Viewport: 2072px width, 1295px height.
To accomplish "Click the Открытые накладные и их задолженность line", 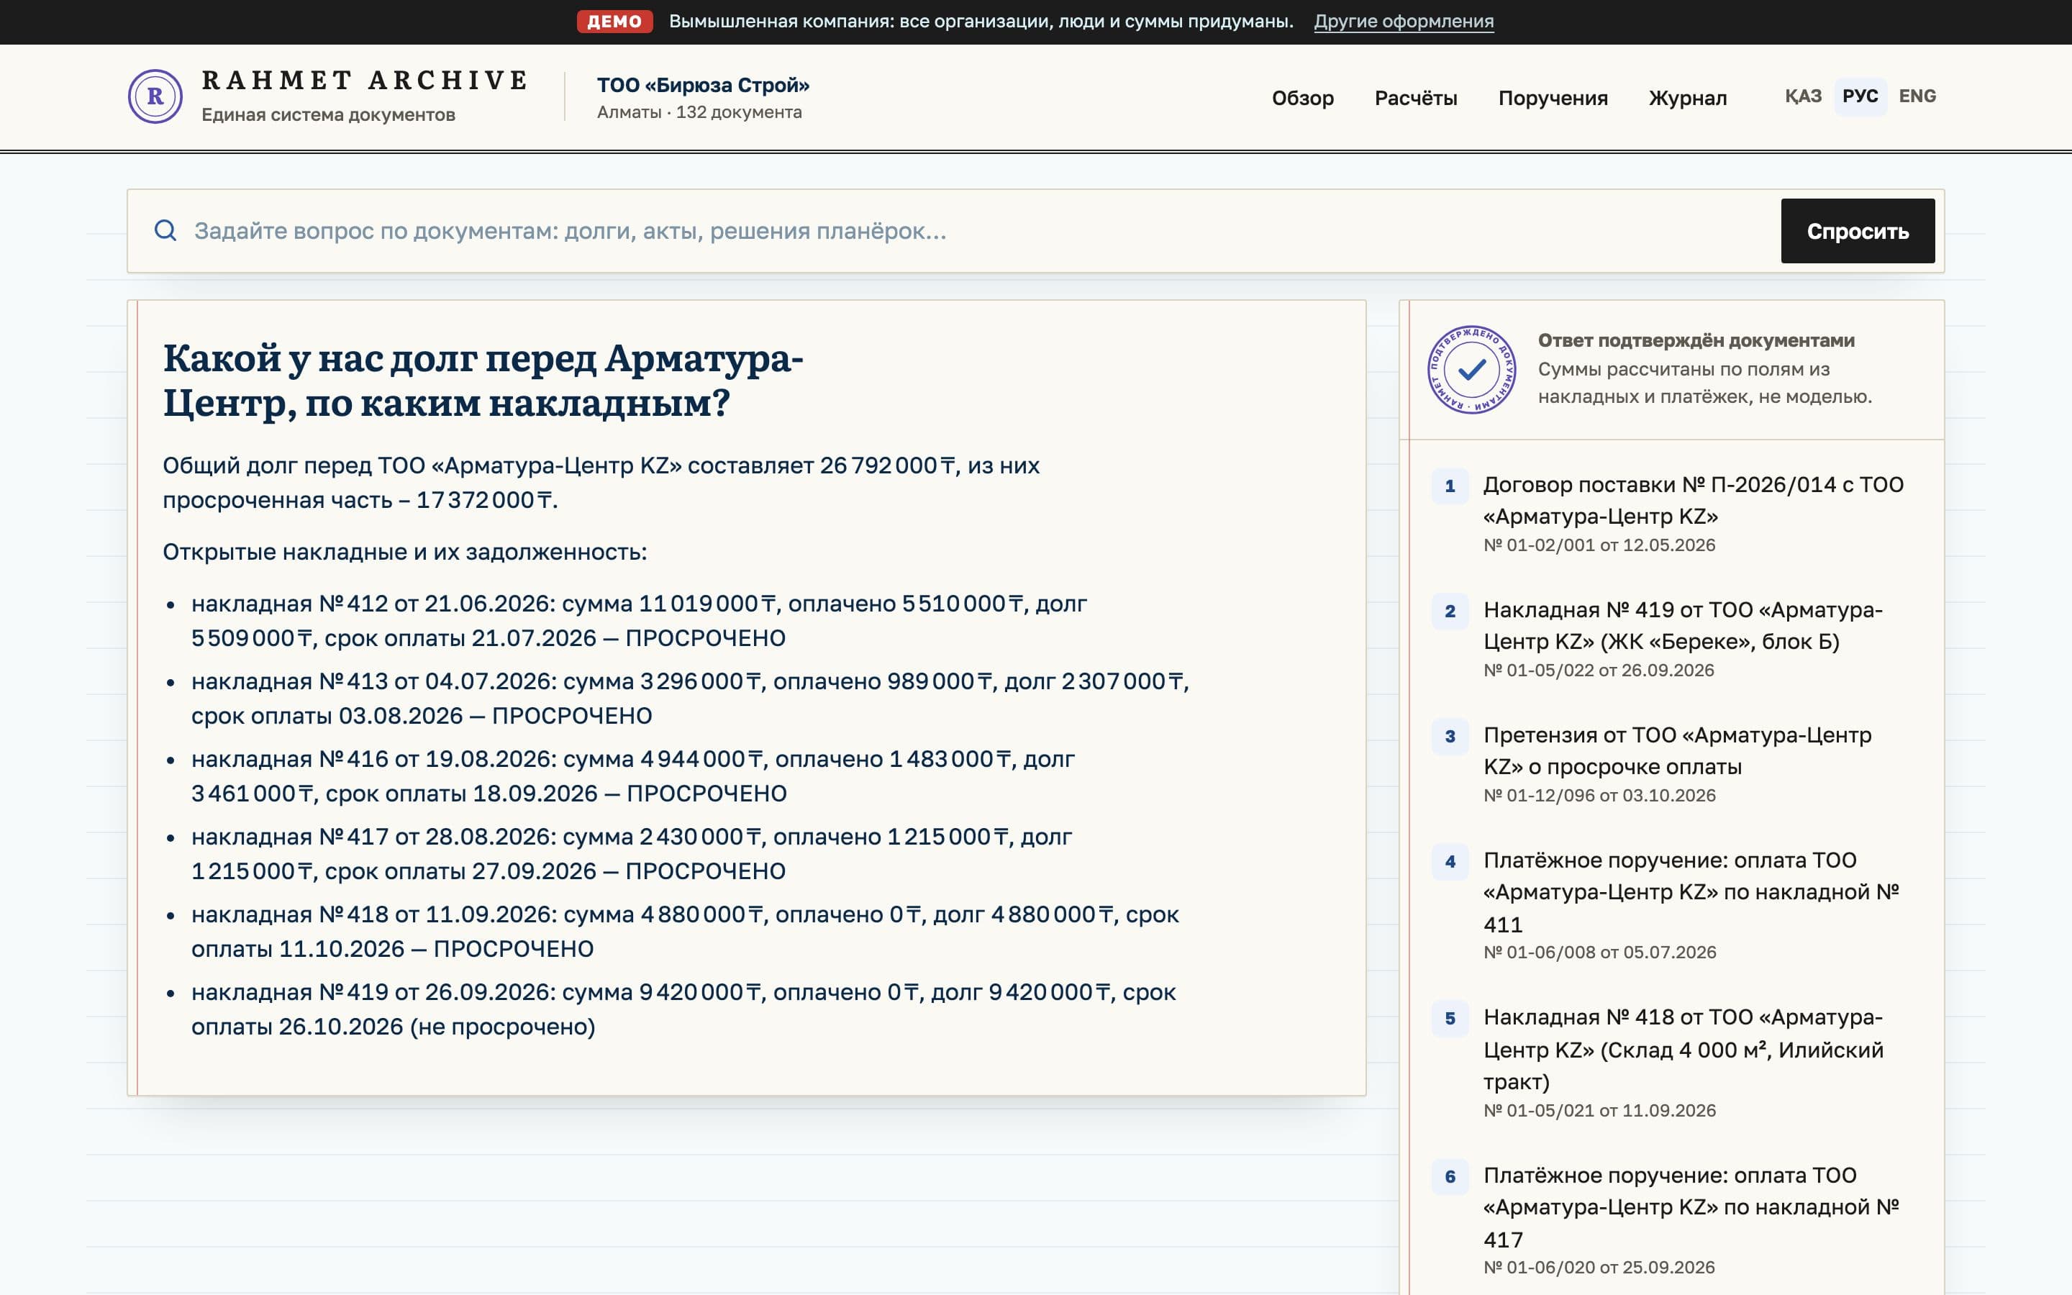I will [405, 552].
